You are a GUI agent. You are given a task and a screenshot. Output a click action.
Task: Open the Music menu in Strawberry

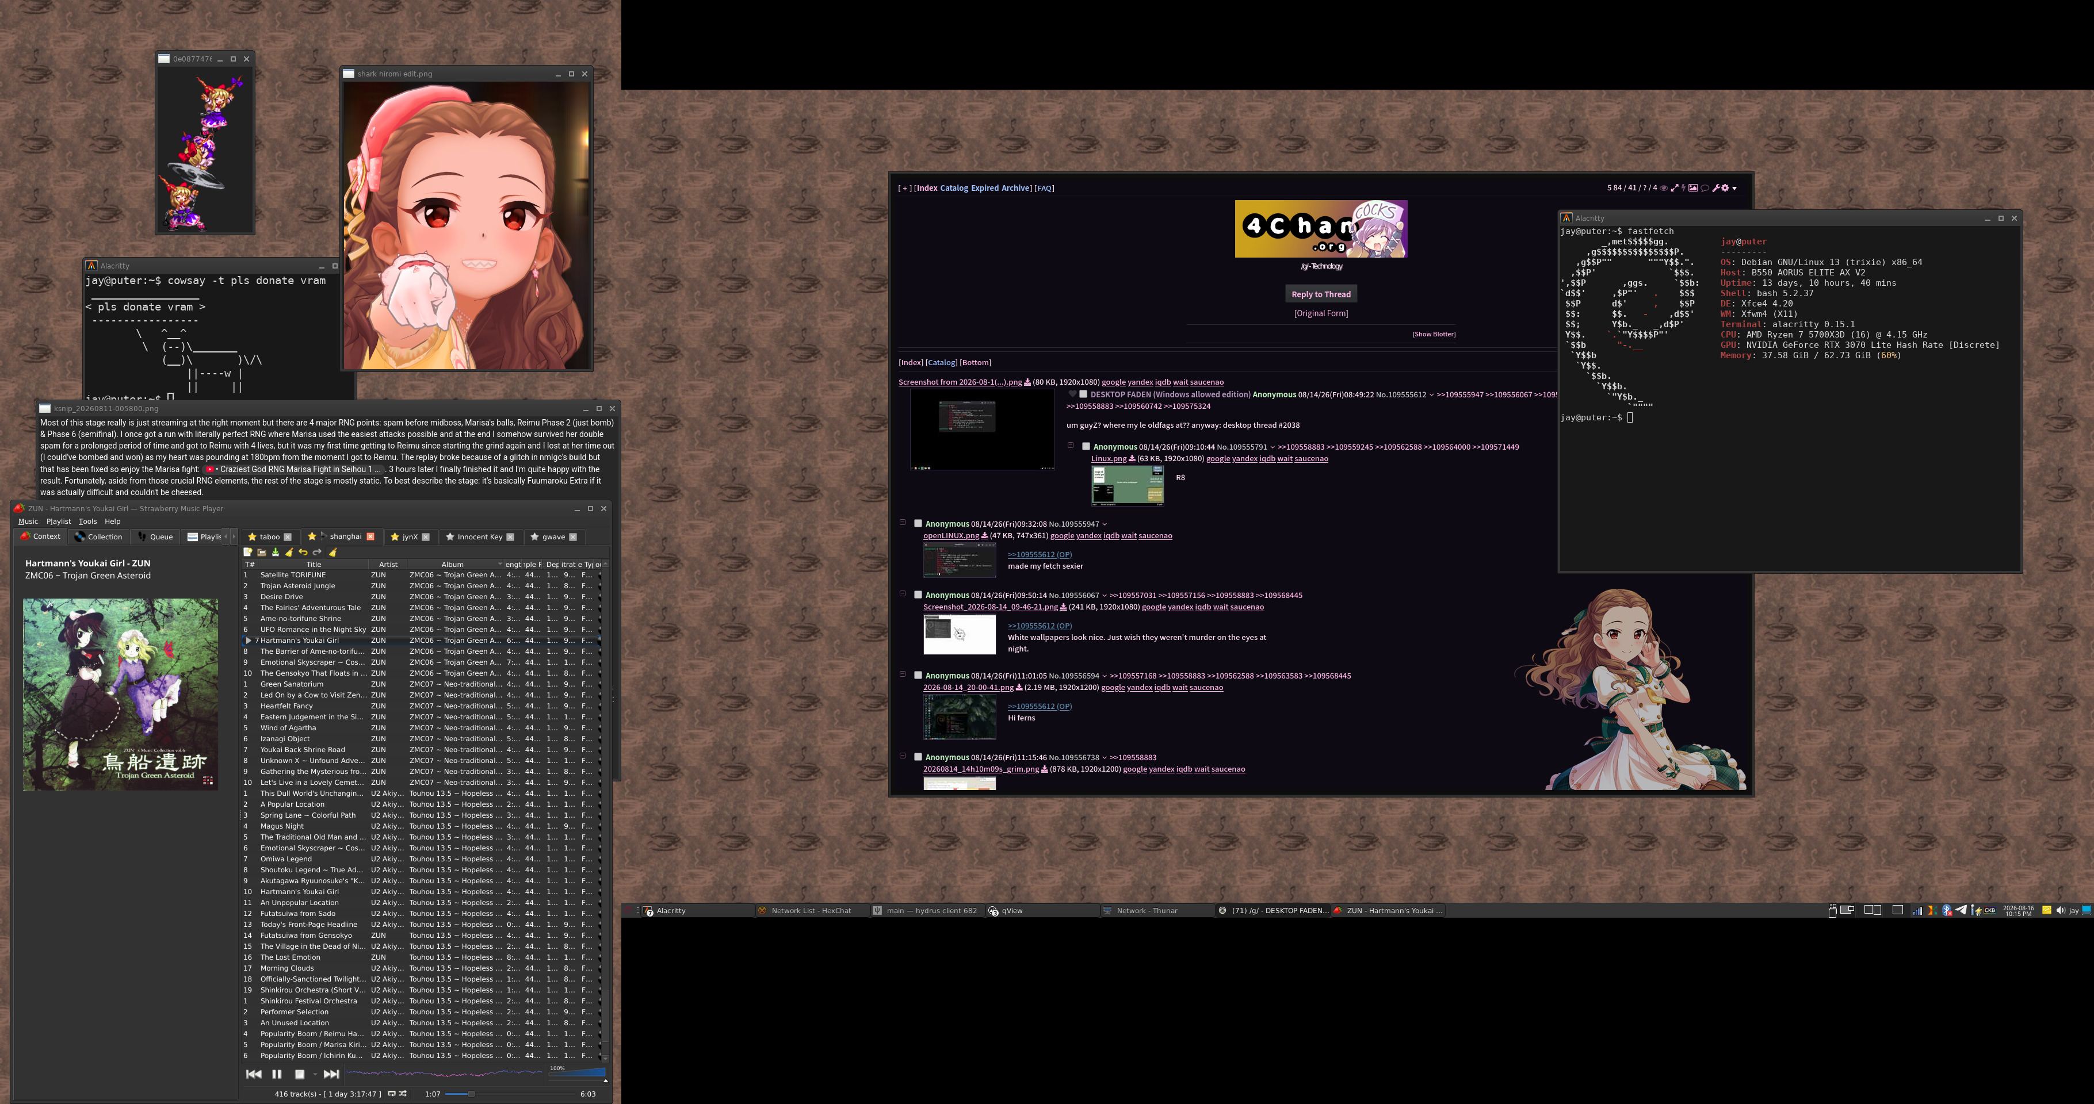[x=28, y=522]
